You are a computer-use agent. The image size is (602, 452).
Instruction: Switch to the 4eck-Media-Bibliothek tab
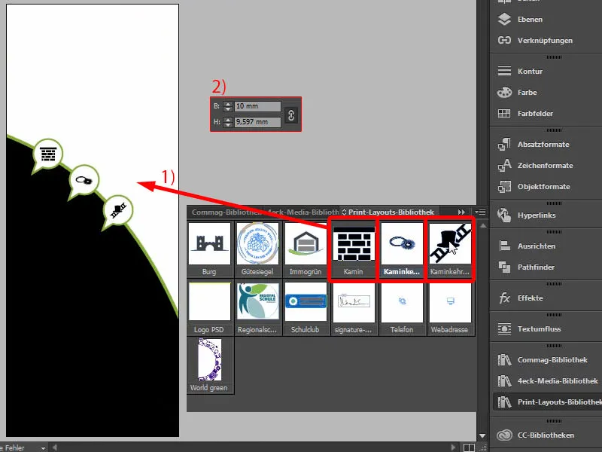point(302,212)
